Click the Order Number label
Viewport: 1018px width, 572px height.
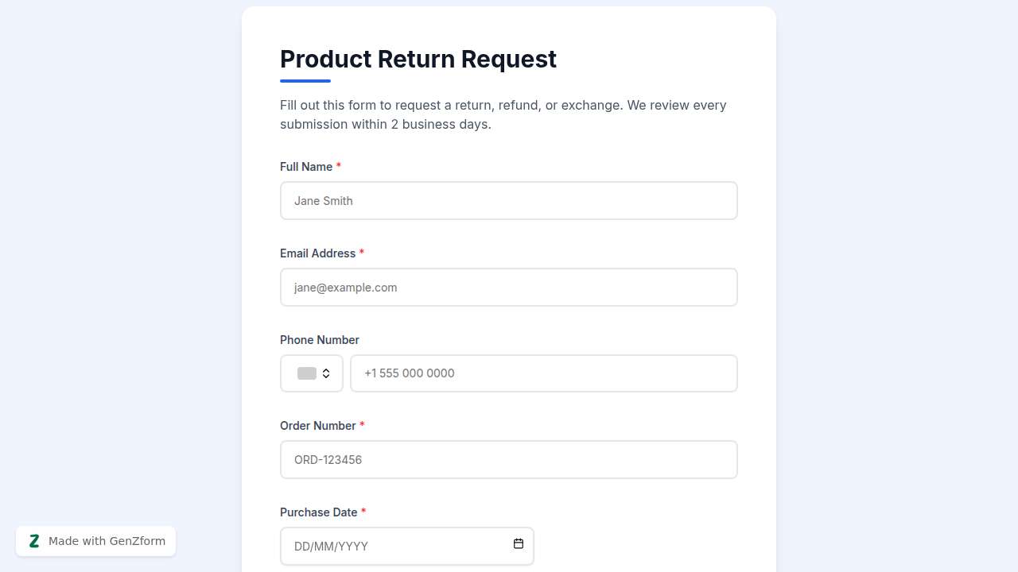coord(317,426)
